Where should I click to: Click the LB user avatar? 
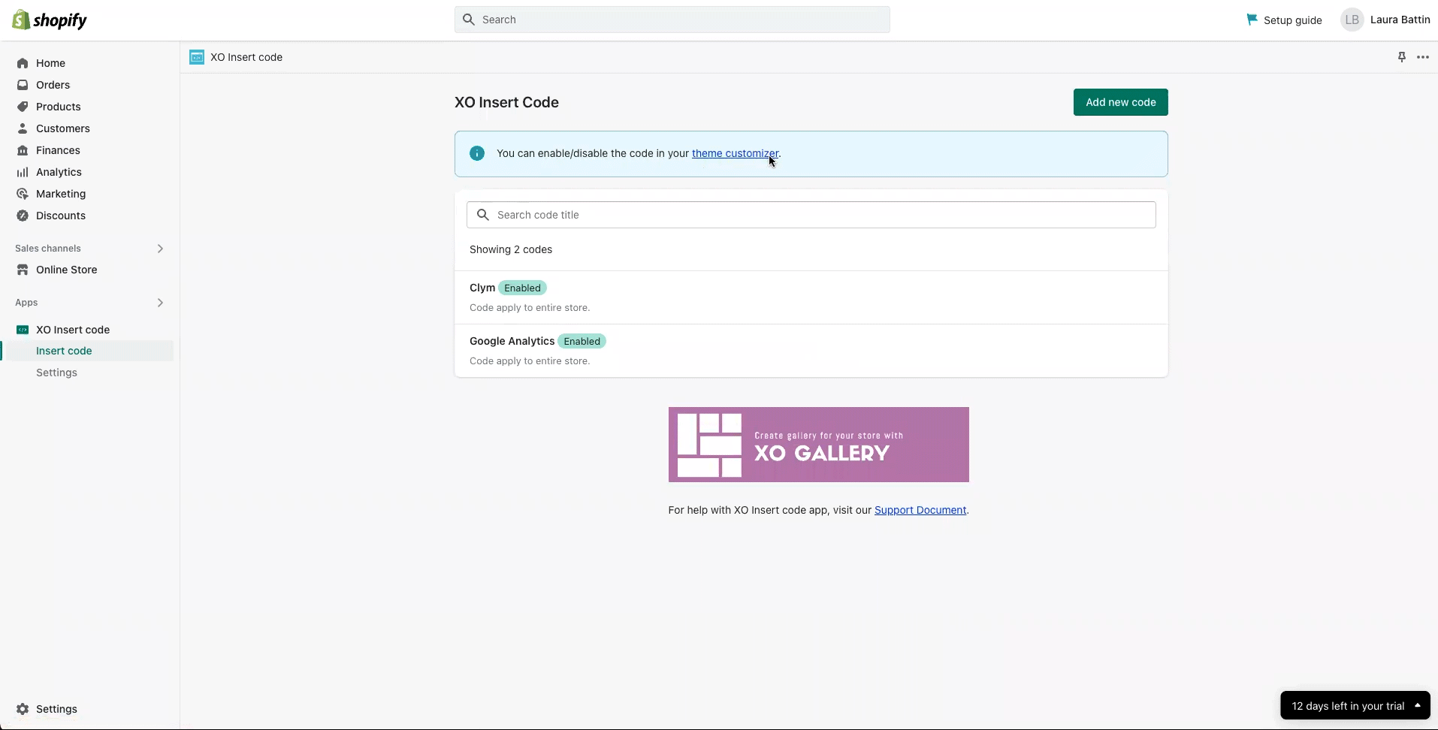point(1352,20)
